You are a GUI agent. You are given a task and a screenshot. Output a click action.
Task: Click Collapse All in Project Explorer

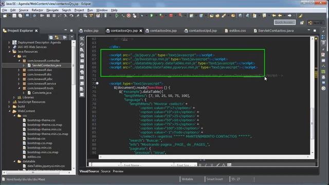[x=51, y=38]
